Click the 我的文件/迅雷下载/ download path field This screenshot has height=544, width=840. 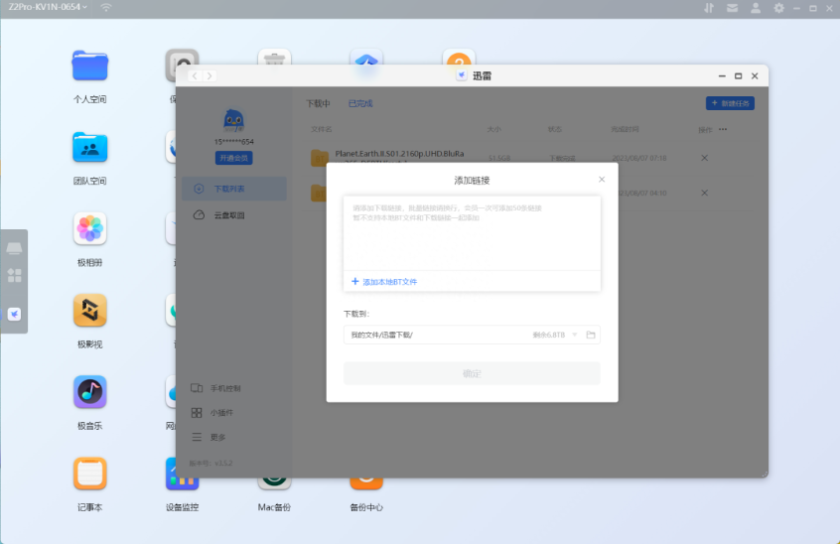point(472,335)
